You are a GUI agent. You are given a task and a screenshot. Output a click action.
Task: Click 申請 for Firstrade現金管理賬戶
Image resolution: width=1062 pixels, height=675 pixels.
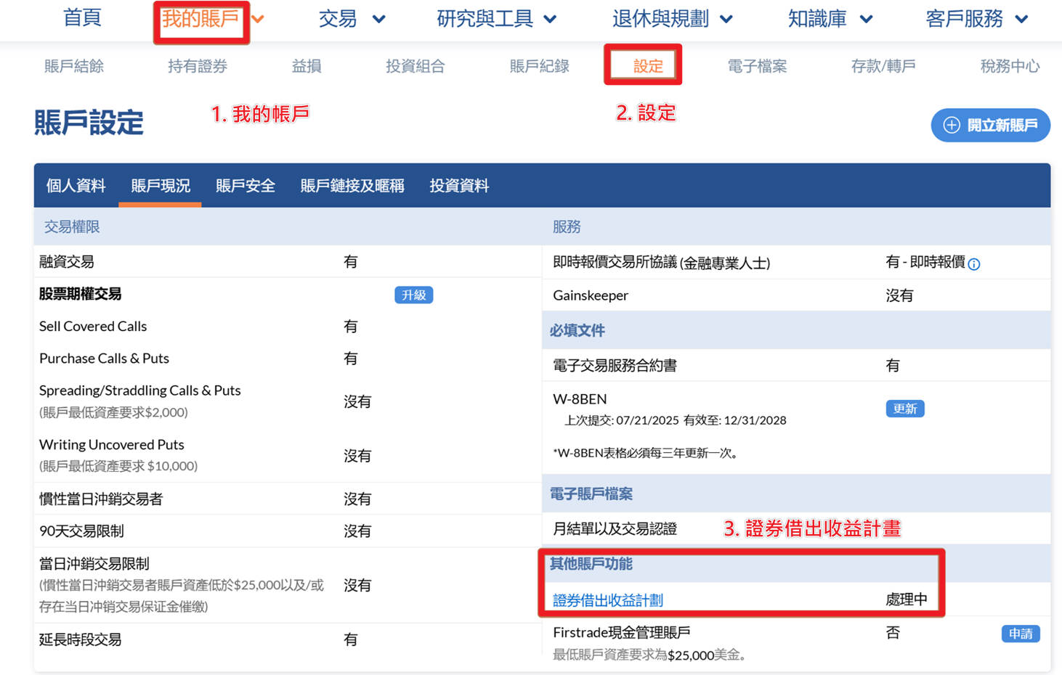point(1020,634)
